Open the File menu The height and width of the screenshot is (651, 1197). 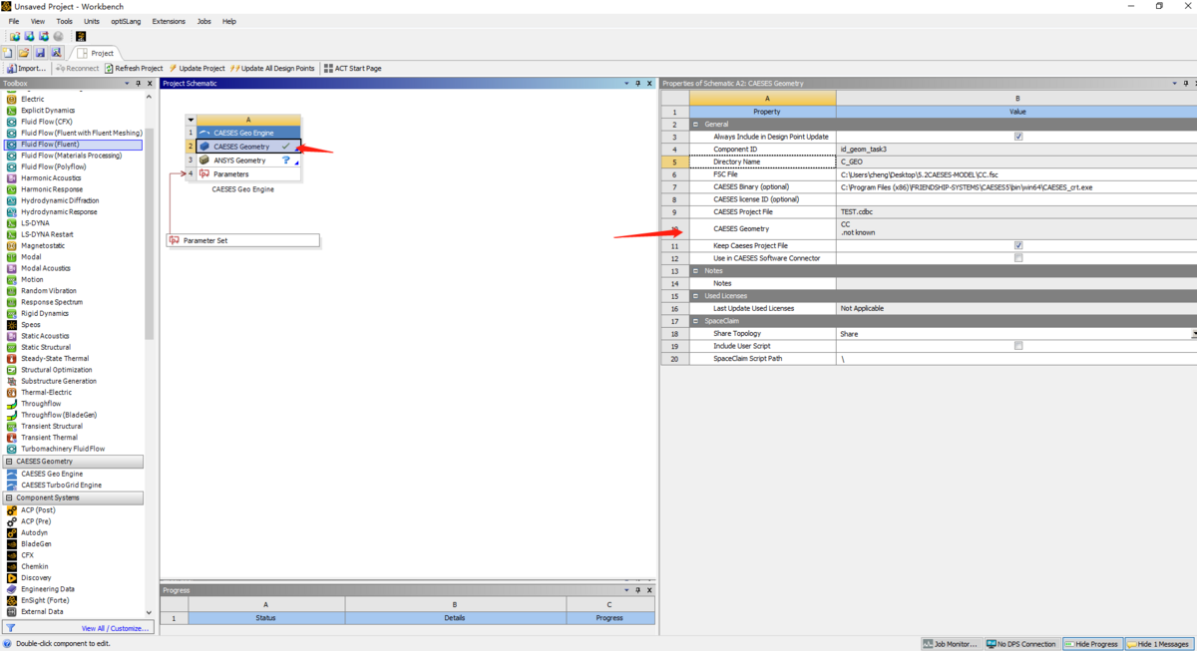point(14,21)
